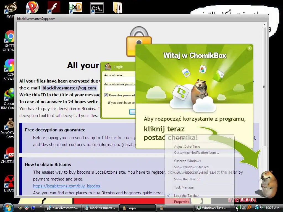Close the Witaj w ChomikBox popup
283x212 pixels.
click(249, 48)
